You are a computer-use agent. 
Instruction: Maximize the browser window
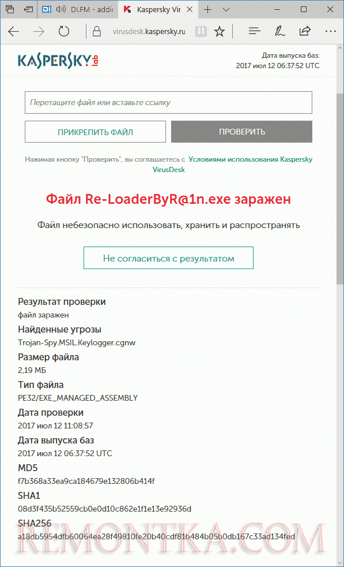(x=304, y=9)
